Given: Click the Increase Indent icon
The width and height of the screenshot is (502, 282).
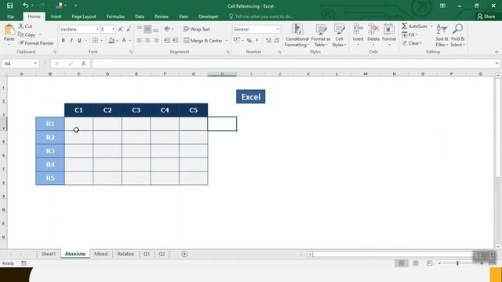Looking at the screenshot, I should 175,40.
